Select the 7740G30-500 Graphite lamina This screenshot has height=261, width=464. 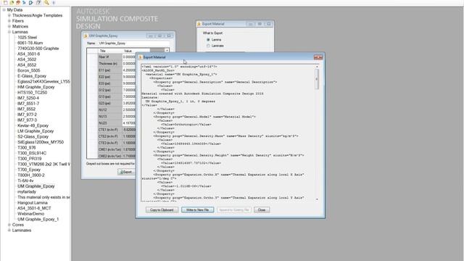(x=38, y=49)
